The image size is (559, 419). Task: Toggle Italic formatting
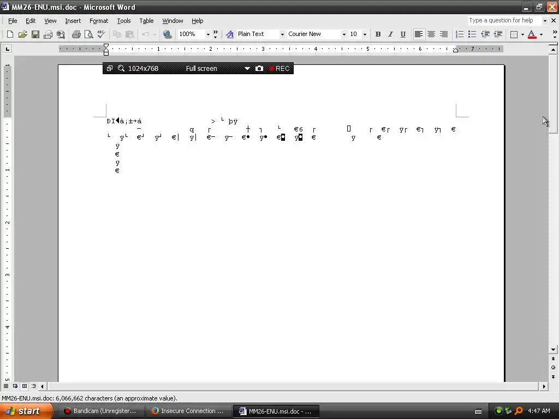pos(390,34)
